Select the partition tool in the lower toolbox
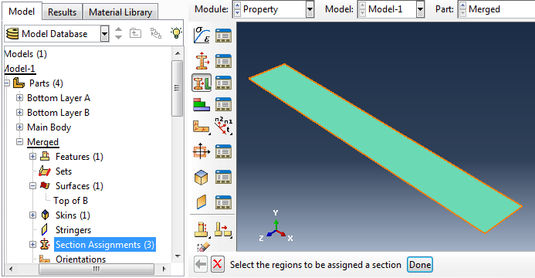Viewport: 535px width, 278px height. point(201,229)
